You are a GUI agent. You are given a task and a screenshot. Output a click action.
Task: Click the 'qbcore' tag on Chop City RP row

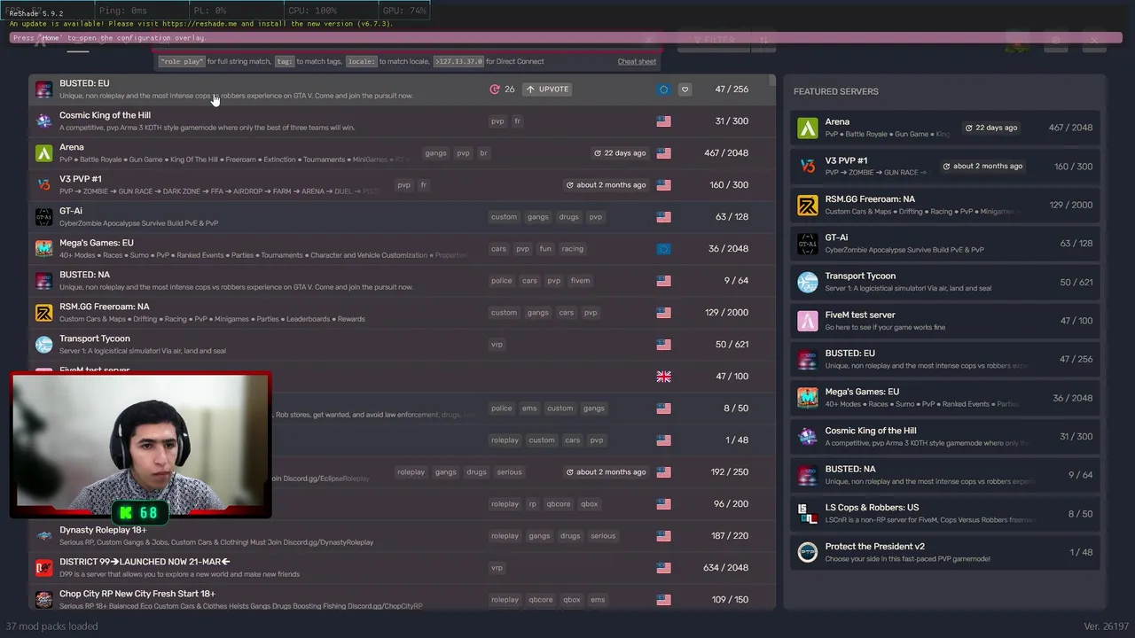(x=540, y=600)
